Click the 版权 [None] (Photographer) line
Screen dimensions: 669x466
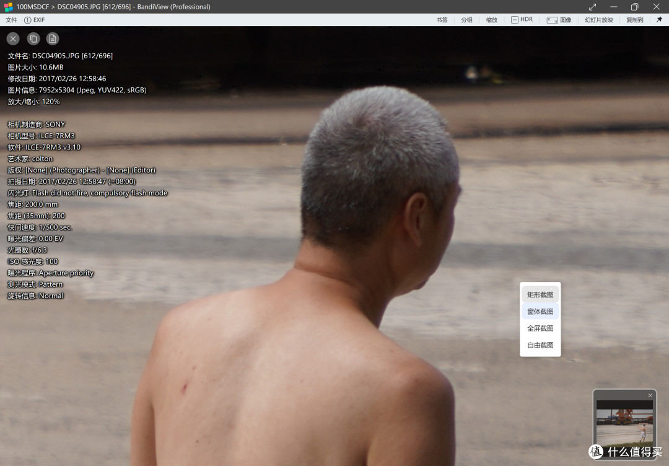[x=82, y=170]
